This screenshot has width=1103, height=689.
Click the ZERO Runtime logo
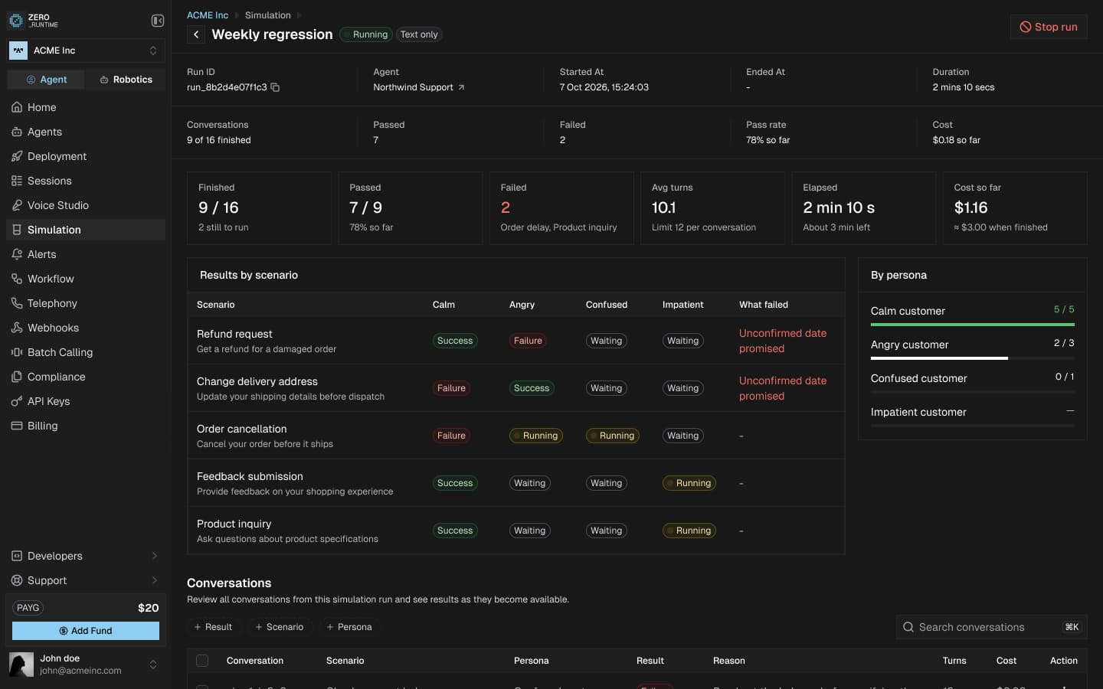(33, 21)
